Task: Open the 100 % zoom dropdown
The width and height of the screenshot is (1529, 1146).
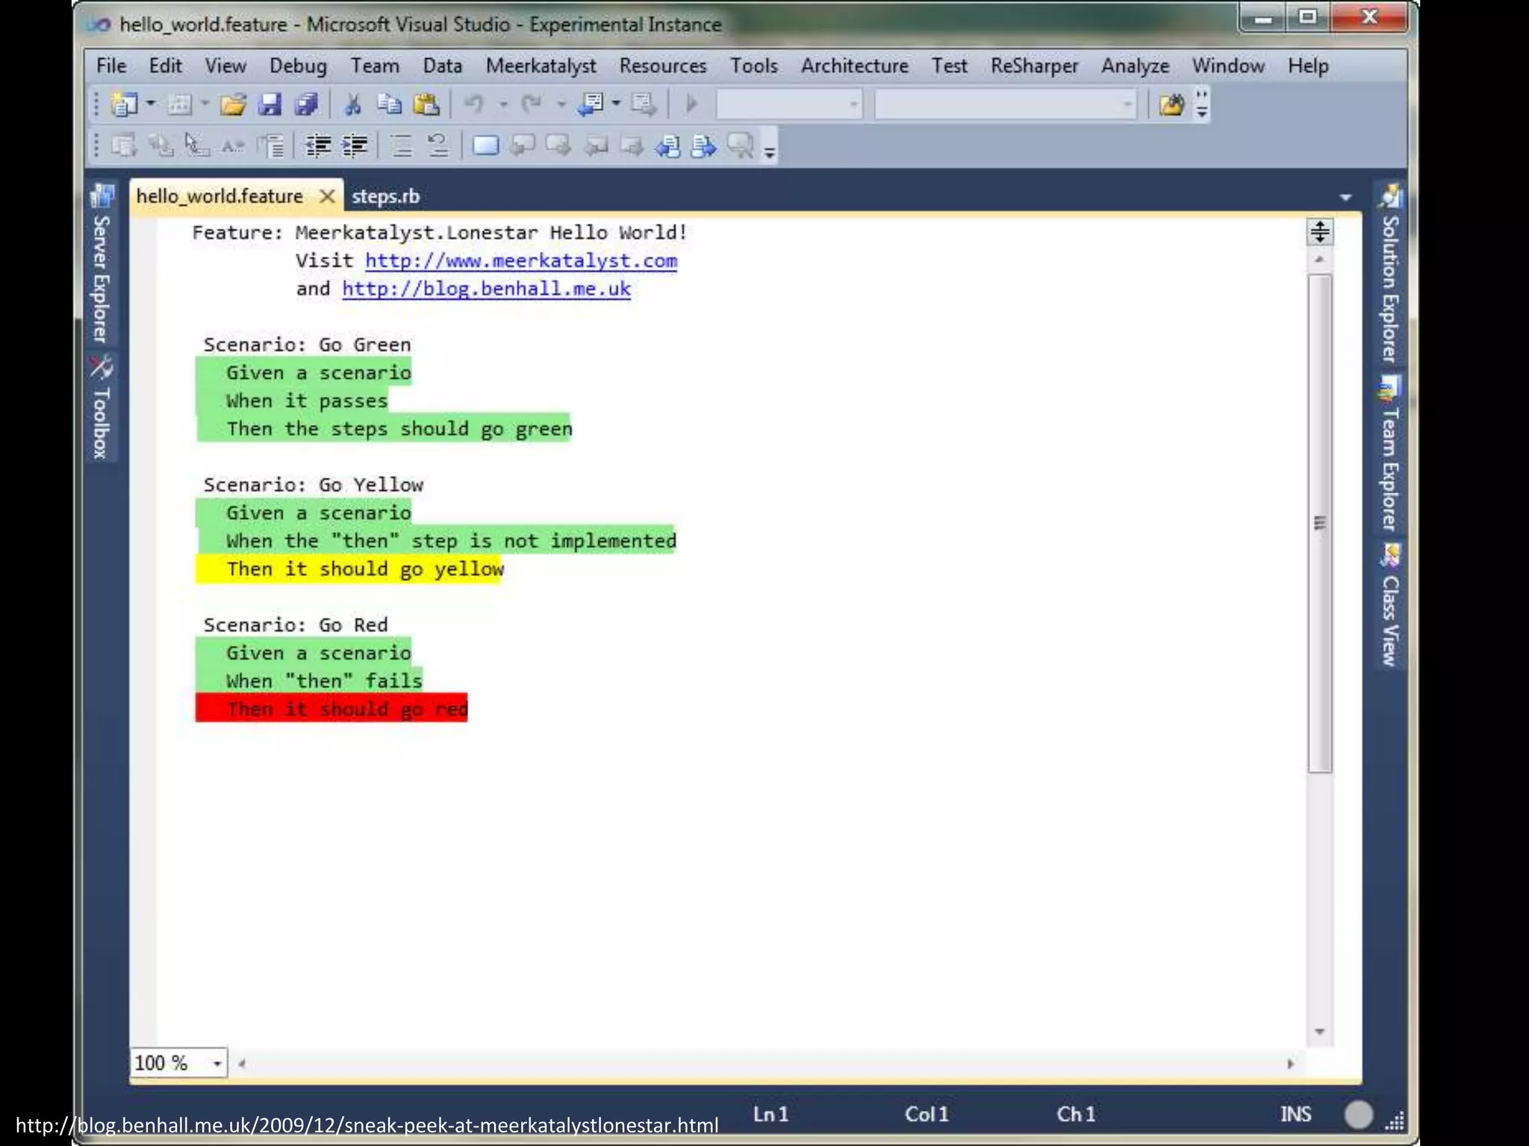Action: tap(217, 1063)
